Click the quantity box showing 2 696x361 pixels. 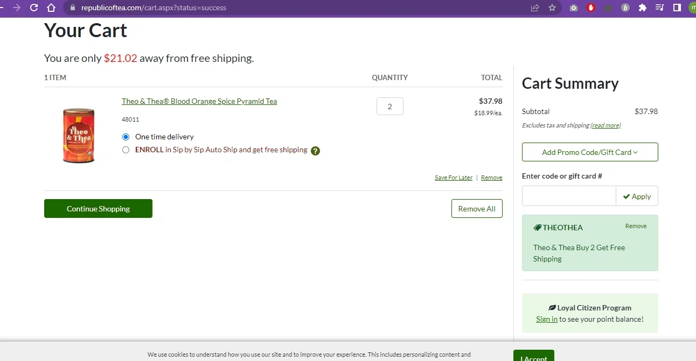coord(390,107)
